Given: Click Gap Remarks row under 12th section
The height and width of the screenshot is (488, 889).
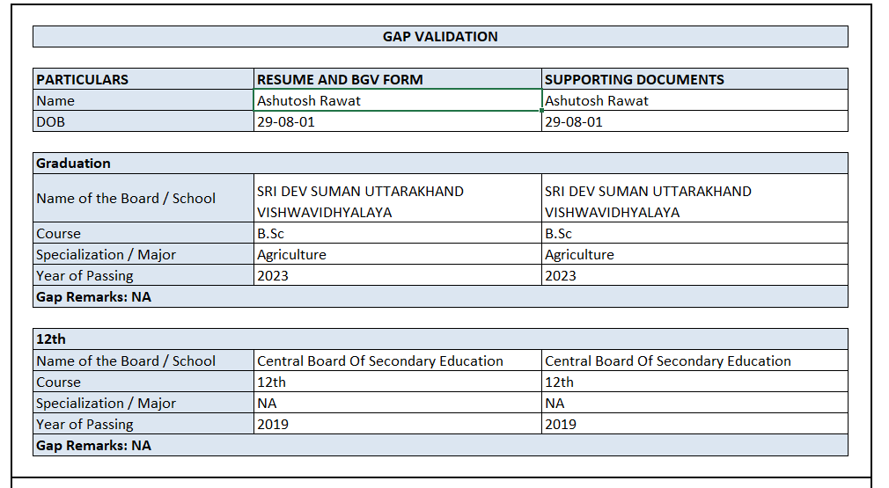Looking at the screenshot, I should point(440,446).
